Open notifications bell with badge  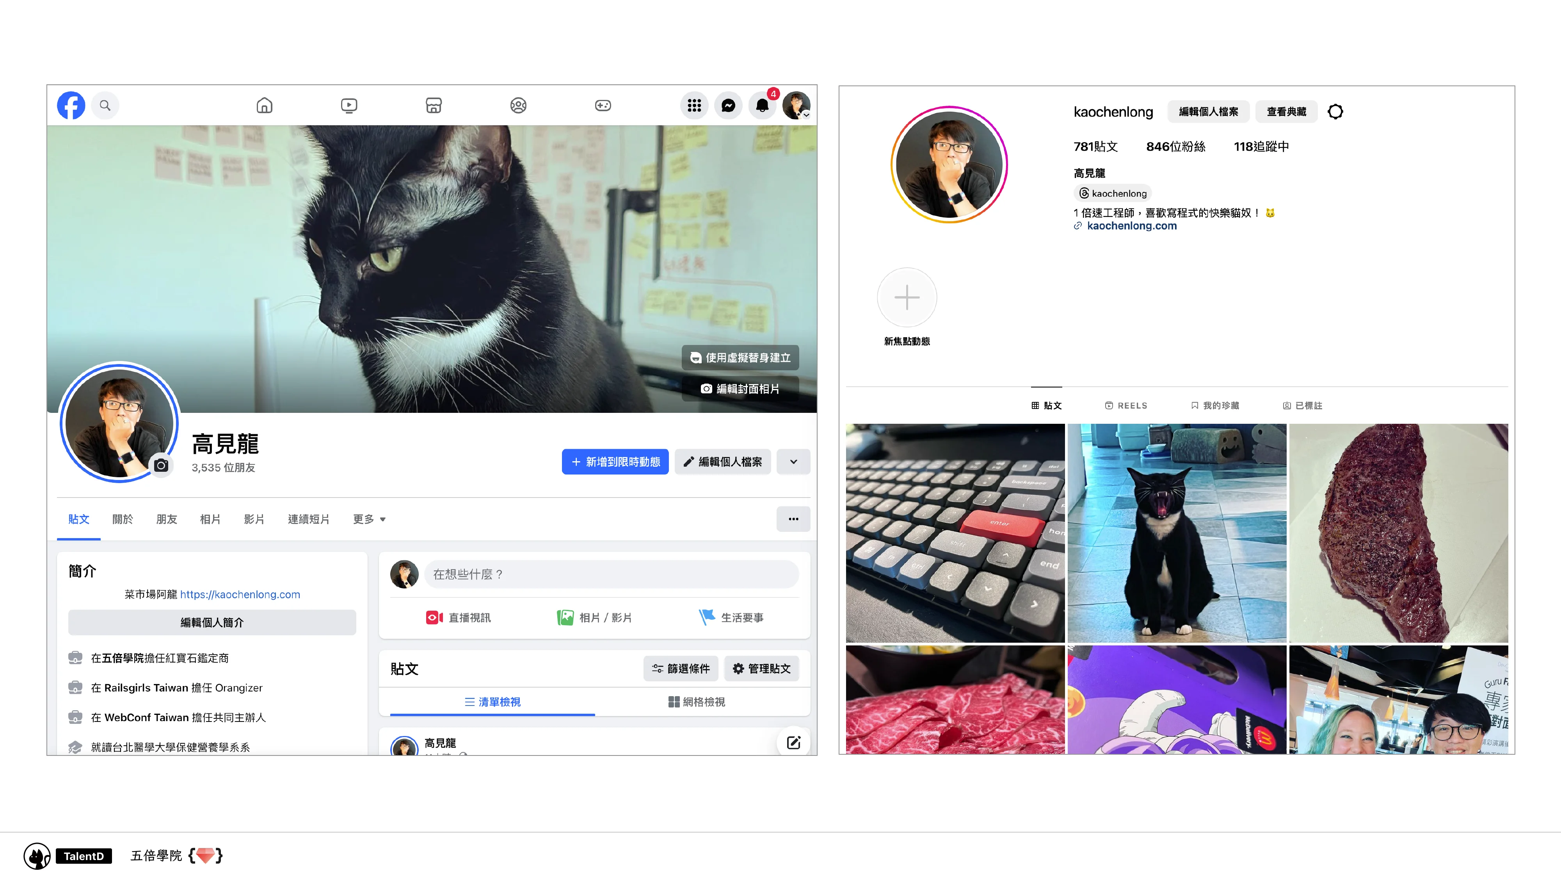(x=762, y=105)
